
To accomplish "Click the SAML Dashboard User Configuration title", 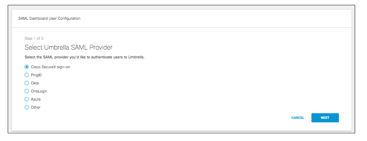I will click(49, 18).
